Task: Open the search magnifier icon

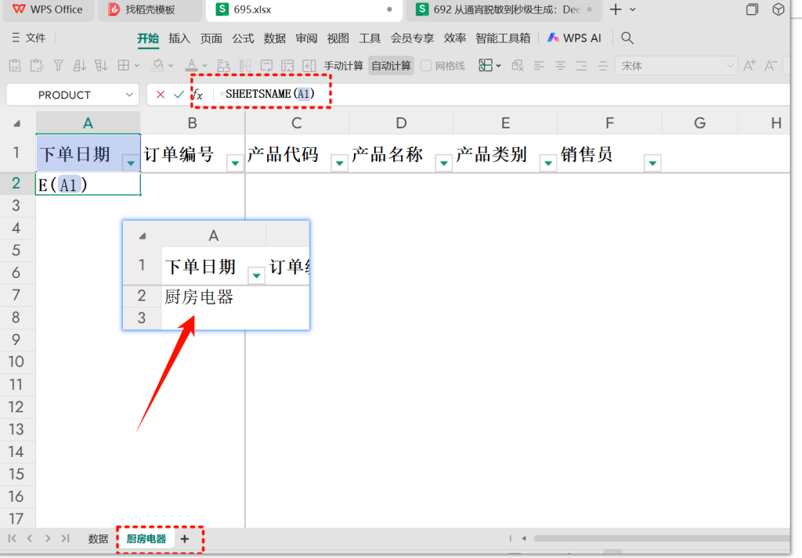Action: click(627, 38)
